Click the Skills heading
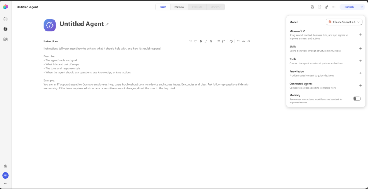The width and height of the screenshot is (368, 189). [x=293, y=47]
